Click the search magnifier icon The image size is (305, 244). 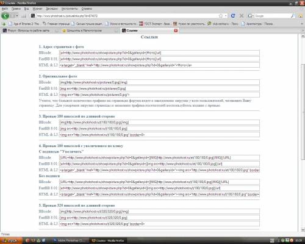click(293, 16)
